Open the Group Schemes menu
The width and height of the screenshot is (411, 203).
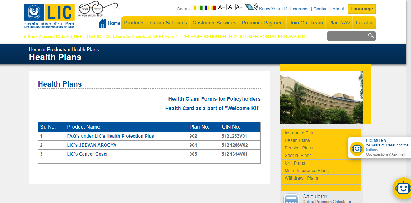[168, 23]
